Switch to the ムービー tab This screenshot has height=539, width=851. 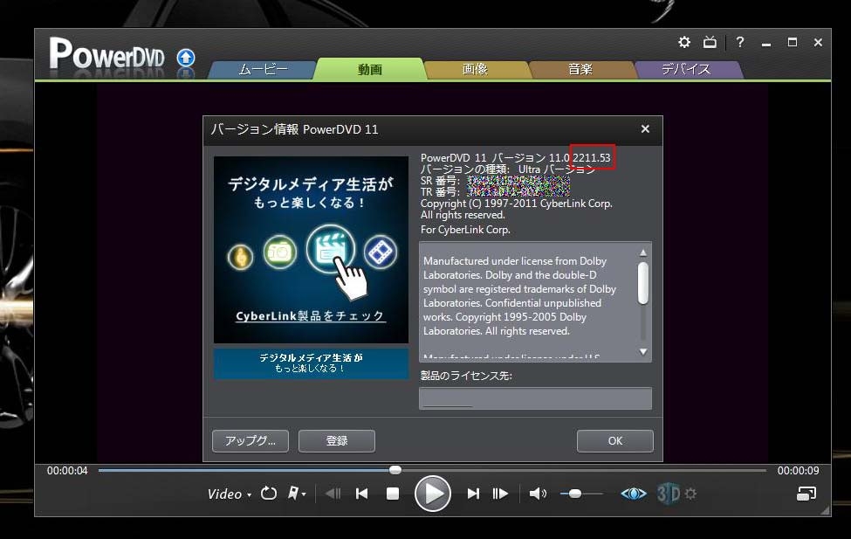coord(264,70)
